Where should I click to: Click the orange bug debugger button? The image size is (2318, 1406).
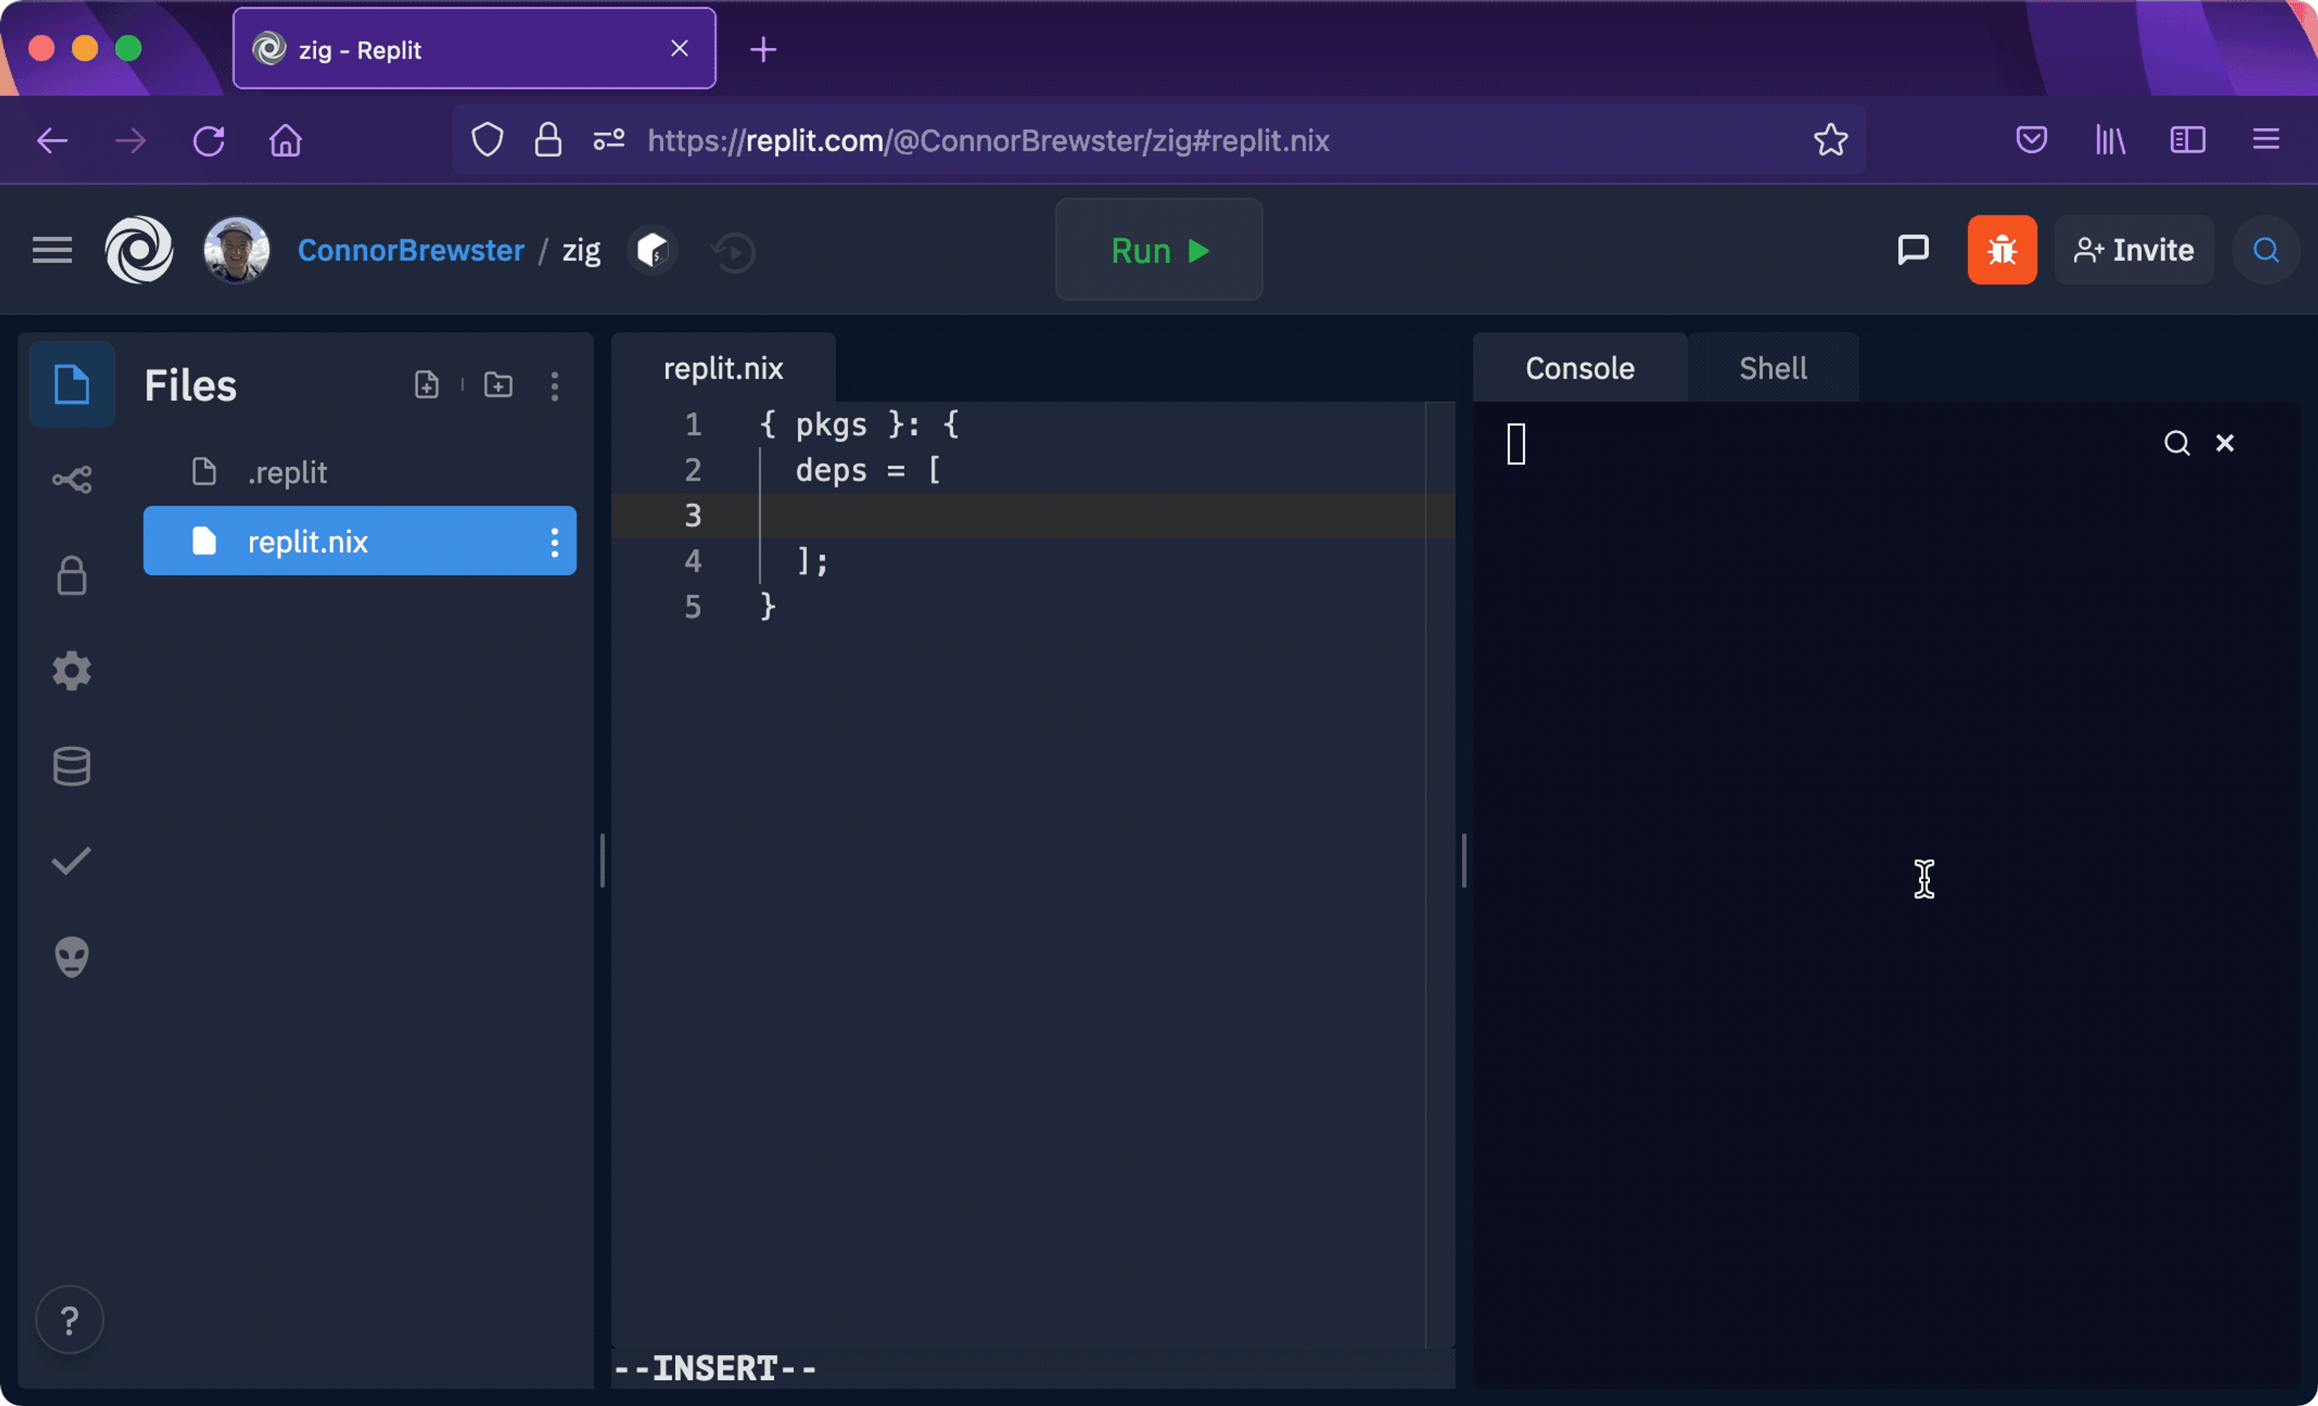pos(2001,250)
